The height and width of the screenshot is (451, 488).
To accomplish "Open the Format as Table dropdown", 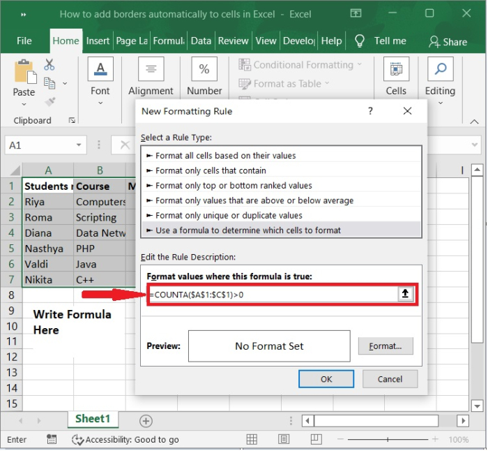I will [x=284, y=84].
